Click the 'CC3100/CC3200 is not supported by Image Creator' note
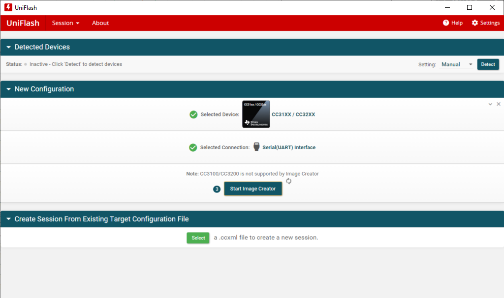The width and height of the screenshot is (504, 298). [259, 173]
